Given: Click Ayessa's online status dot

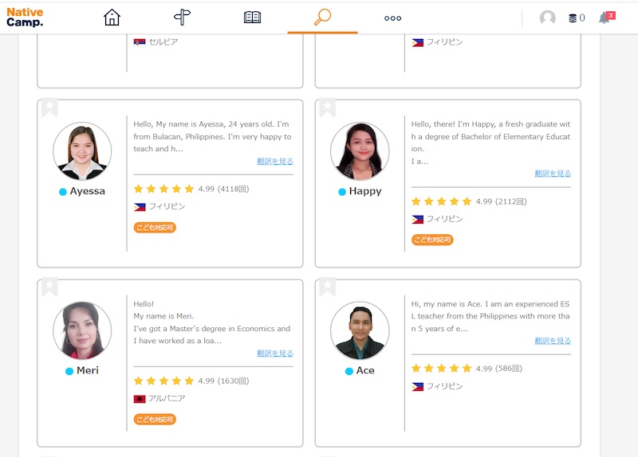Looking at the screenshot, I should click(x=63, y=192).
